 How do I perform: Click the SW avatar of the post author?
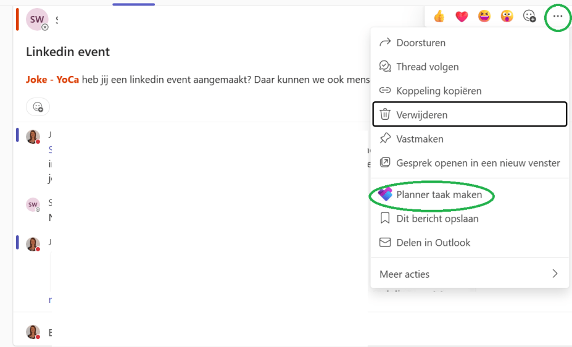pos(37,19)
